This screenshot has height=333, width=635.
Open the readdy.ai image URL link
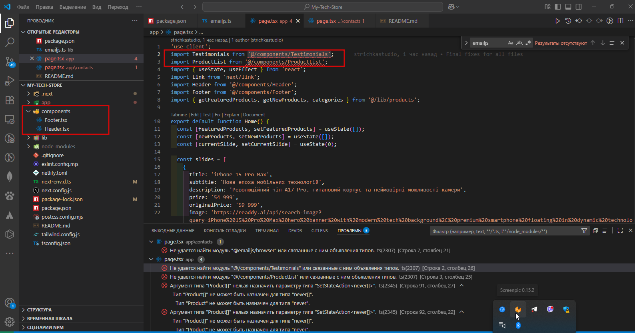pos(268,212)
